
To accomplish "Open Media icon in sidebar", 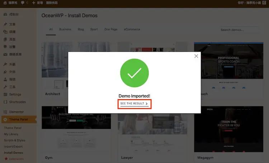I will pos(5,32).
